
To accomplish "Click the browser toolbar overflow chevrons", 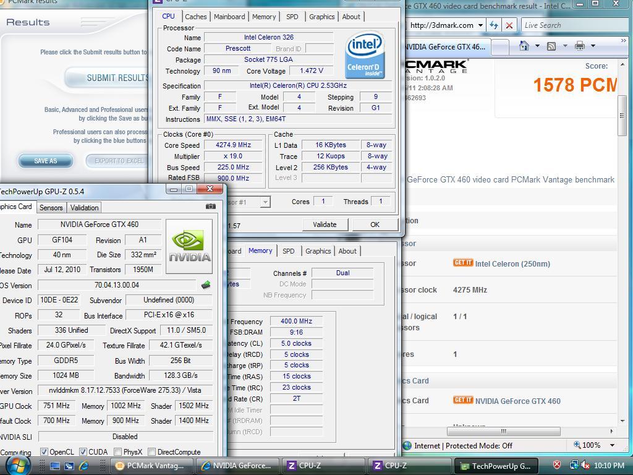I will tap(623, 40).
